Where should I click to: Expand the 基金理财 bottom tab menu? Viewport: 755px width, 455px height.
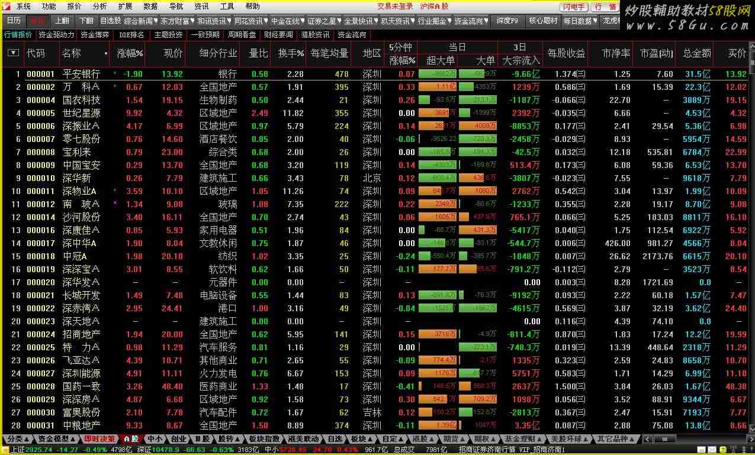point(523,439)
